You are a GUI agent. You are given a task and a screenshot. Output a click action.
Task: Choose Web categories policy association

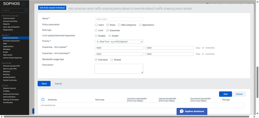point(119,25)
